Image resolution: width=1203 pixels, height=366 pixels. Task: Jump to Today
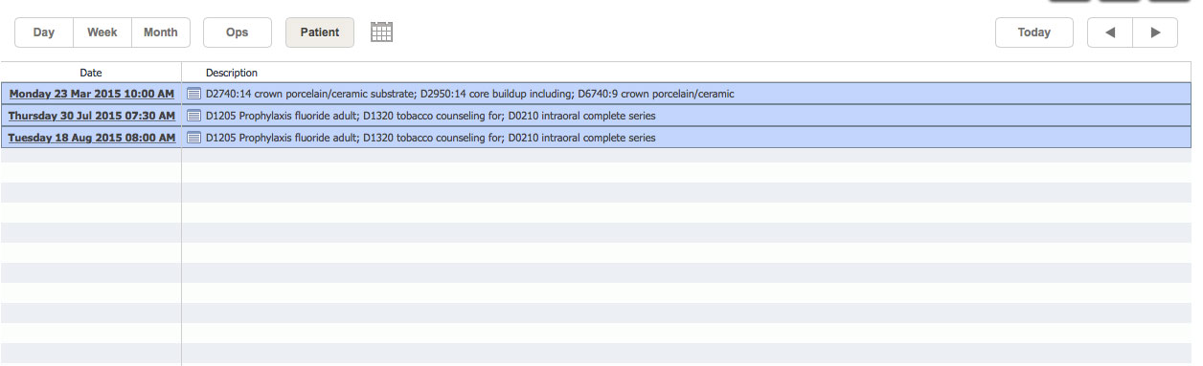tap(1034, 32)
